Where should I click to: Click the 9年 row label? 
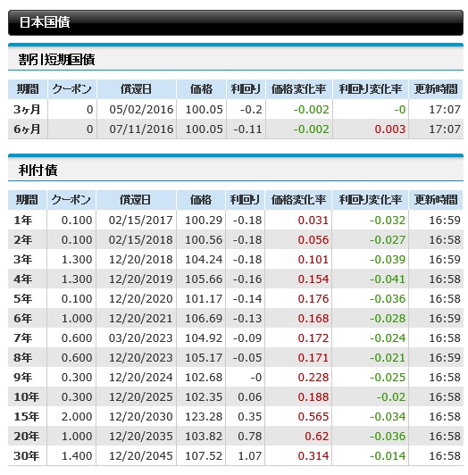(x=22, y=377)
